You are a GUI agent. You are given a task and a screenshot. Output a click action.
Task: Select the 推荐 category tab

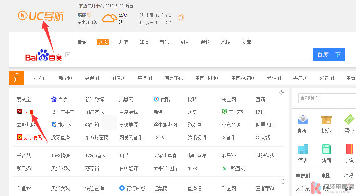click(16, 78)
